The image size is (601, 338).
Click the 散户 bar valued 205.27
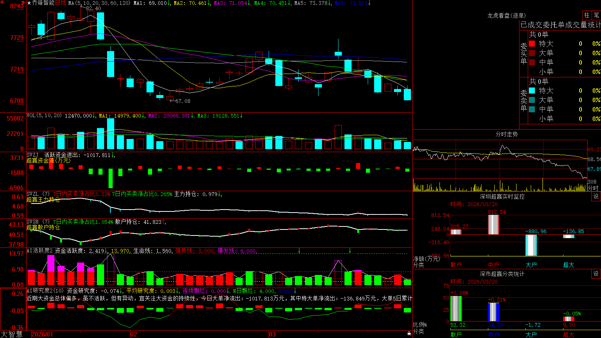coord(456,232)
